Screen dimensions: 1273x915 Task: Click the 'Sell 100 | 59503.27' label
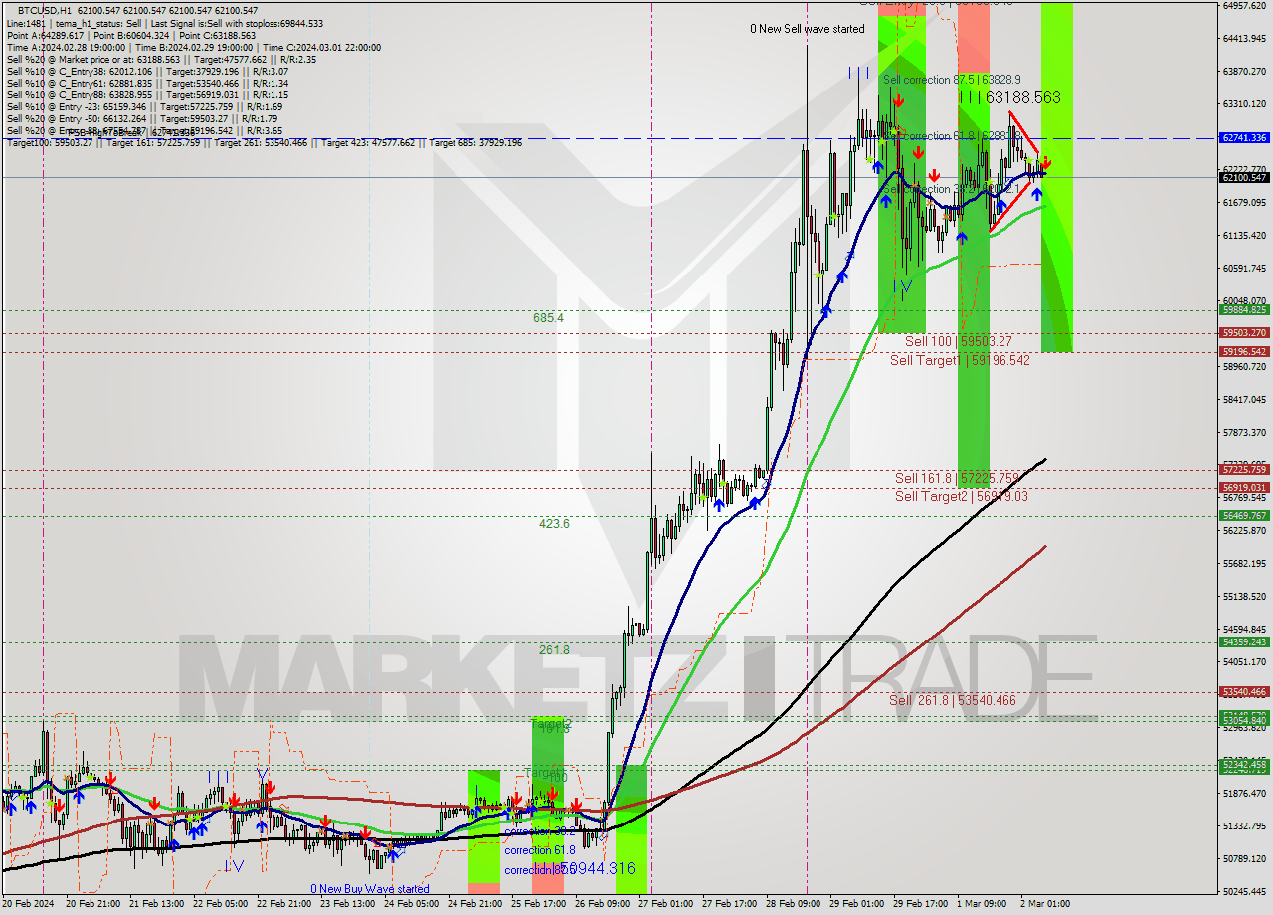[958, 341]
